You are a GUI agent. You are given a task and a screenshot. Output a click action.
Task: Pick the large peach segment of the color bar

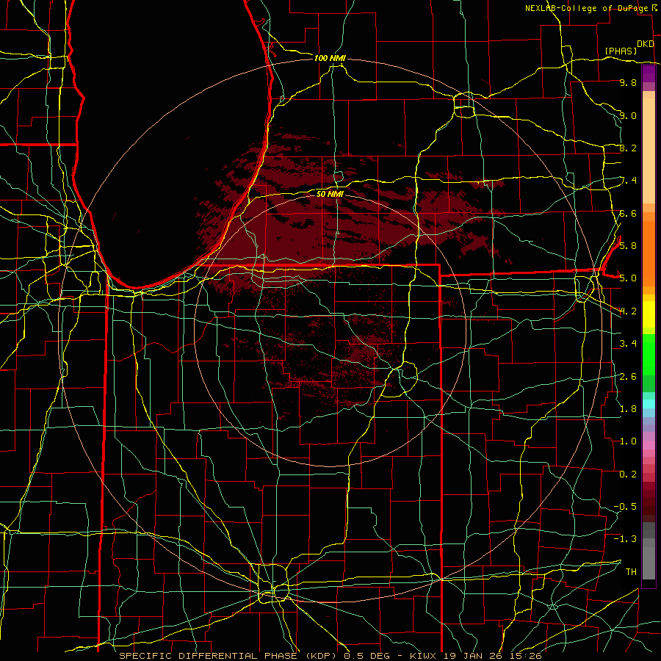click(649, 151)
